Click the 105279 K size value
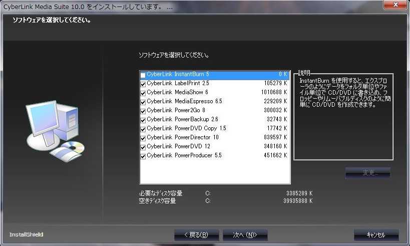The width and height of the screenshot is (410, 246). 275,83
